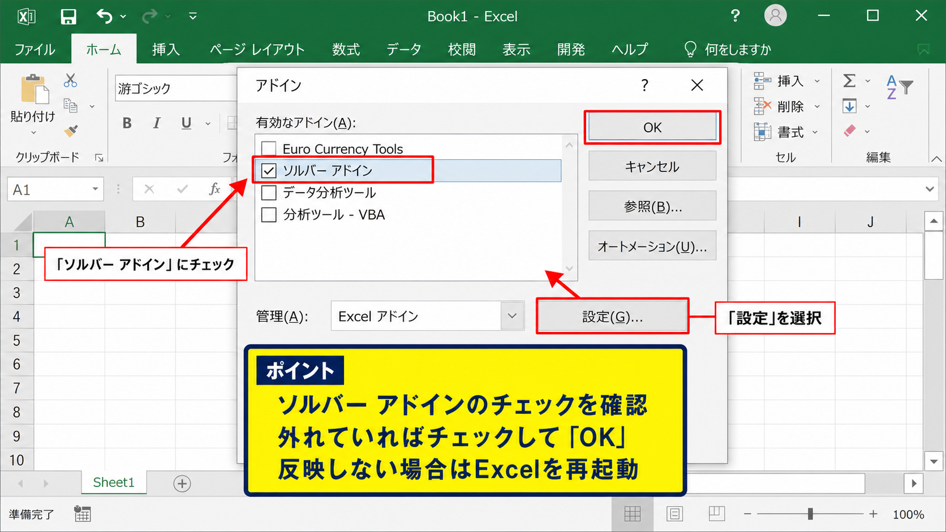Click the Redo arrow icon
The image size is (946, 532).
pyautogui.click(x=149, y=16)
